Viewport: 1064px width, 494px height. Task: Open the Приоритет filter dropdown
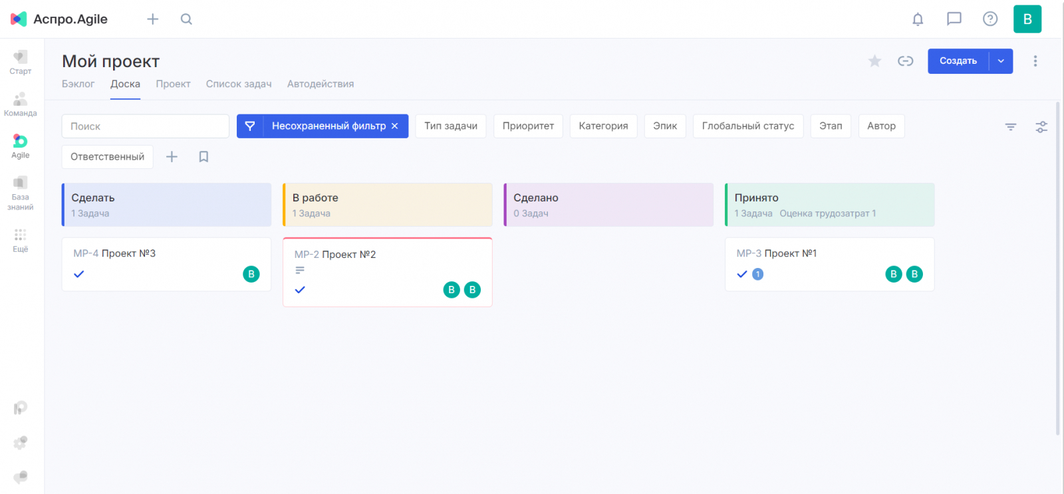tap(528, 126)
